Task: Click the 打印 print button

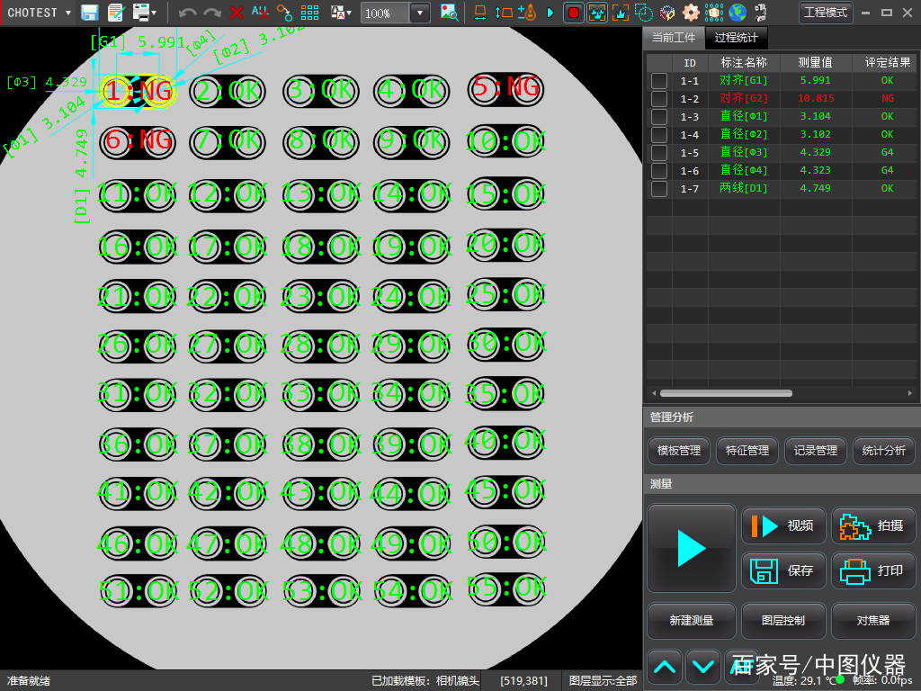Action: pyautogui.click(x=872, y=570)
